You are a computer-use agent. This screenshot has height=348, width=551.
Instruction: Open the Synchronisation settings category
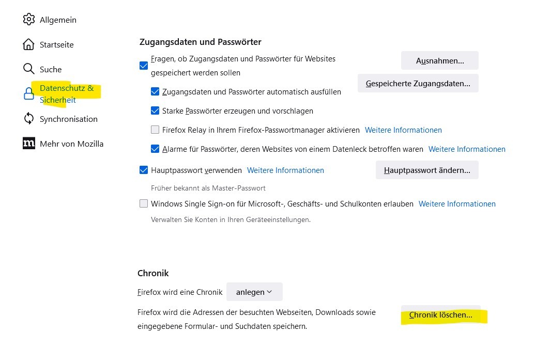68,119
